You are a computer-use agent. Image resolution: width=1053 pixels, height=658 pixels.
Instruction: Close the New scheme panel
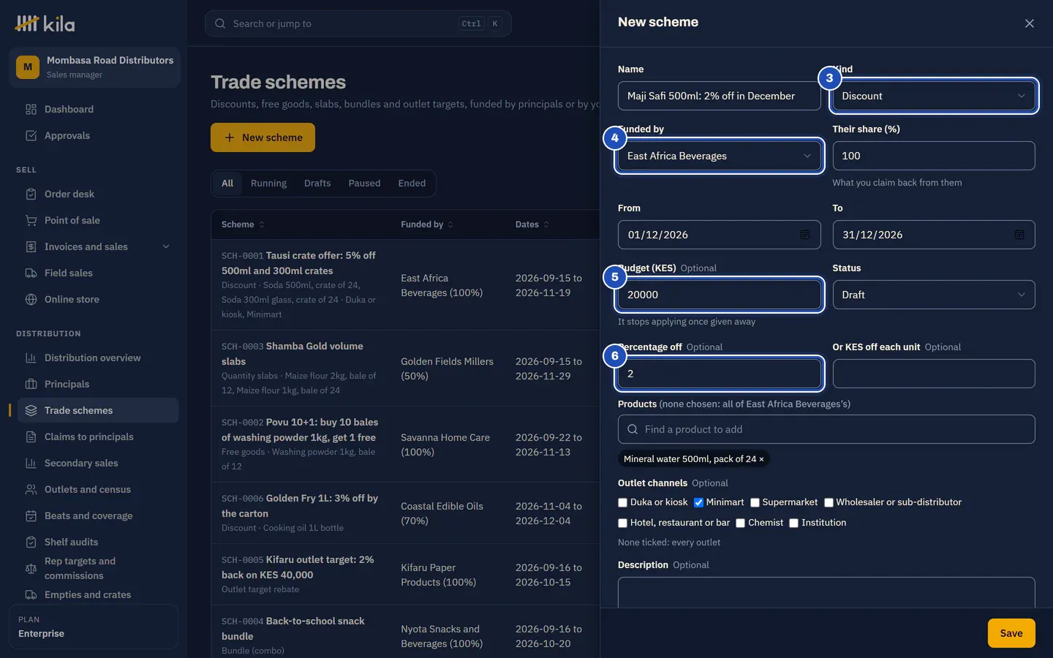(1029, 23)
